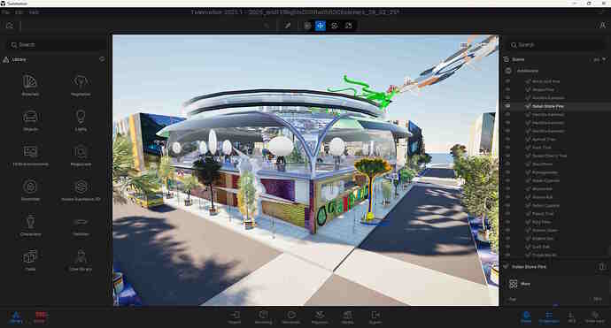This screenshot has height=328, width=611.
Task: Select the Rotate gizmo tool
Action: pyautogui.click(x=335, y=26)
